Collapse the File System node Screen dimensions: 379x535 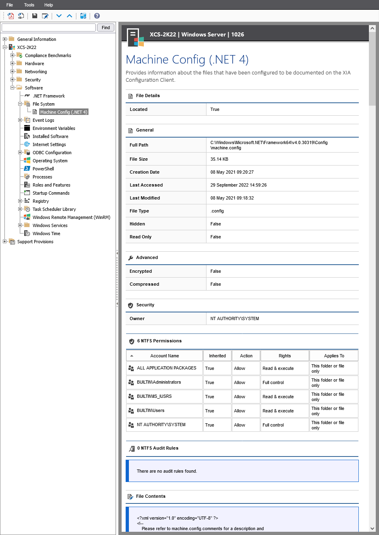coord(20,104)
